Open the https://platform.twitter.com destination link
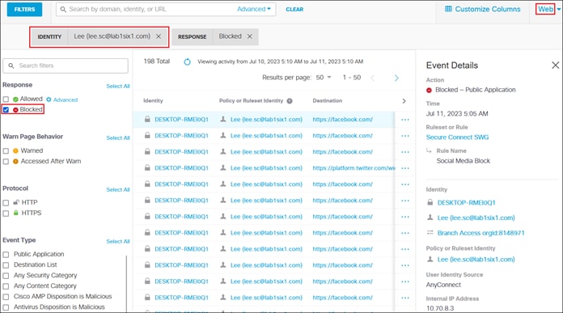This screenshot has height=313, width=563. [353, 168]
